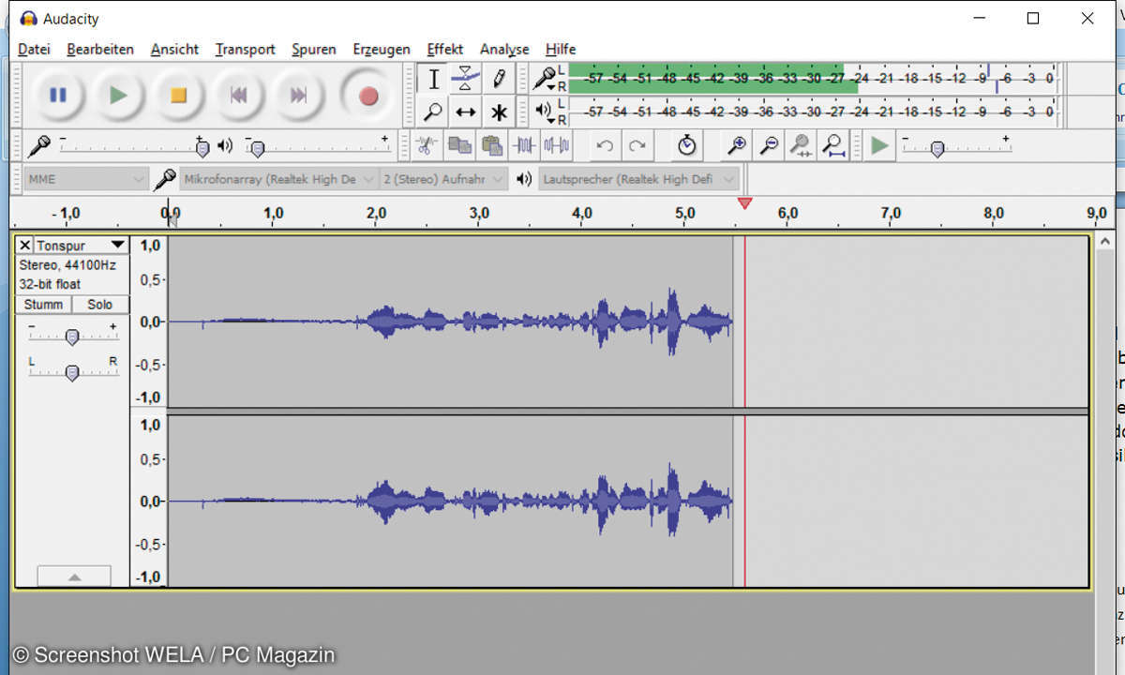Click the Fit Selection zoom icon
Screen dimensions: 1125x675
click(801, 145)
